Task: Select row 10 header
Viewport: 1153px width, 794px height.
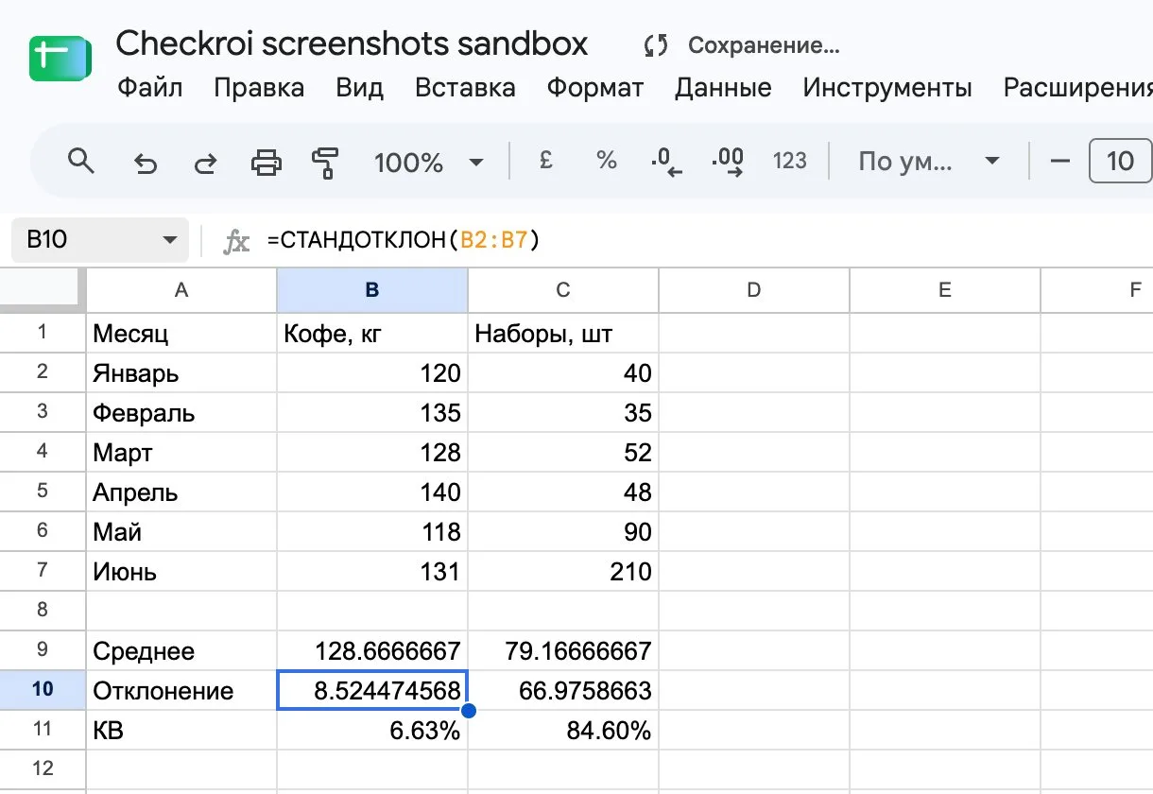Action: 43,689
